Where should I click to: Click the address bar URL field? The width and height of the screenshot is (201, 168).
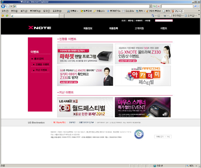81,6
